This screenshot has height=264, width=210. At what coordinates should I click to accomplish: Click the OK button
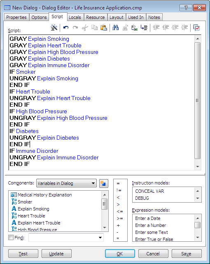pos(120,254)
